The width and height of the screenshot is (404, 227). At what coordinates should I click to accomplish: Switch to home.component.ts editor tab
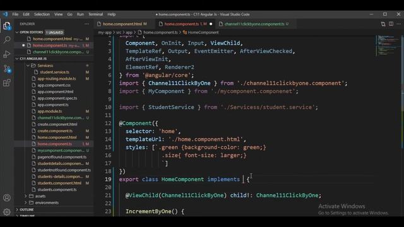point(186,24)
